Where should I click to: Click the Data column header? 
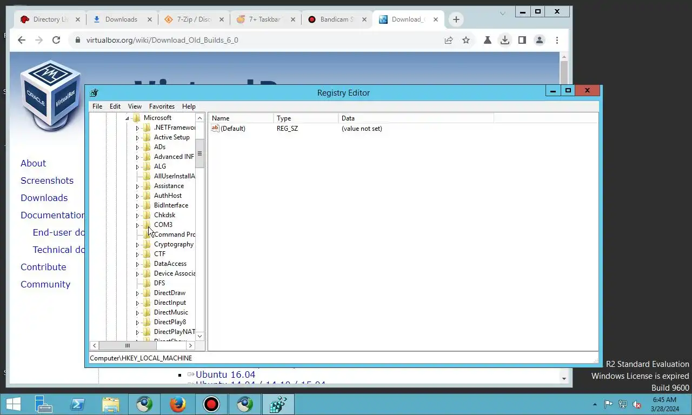pyautogui.click(x=416, y=118)
